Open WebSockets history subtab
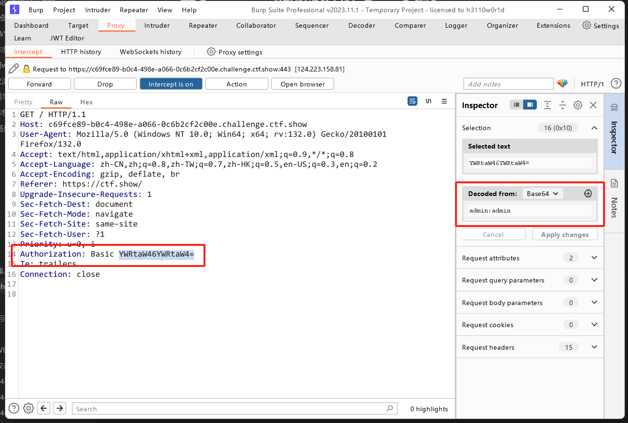 tap(150, 52)
